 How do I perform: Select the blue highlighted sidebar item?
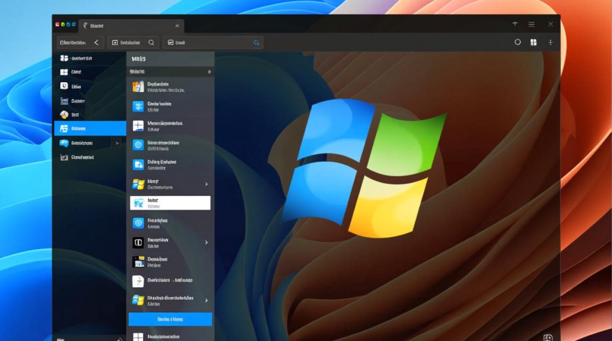click(90, 128)
